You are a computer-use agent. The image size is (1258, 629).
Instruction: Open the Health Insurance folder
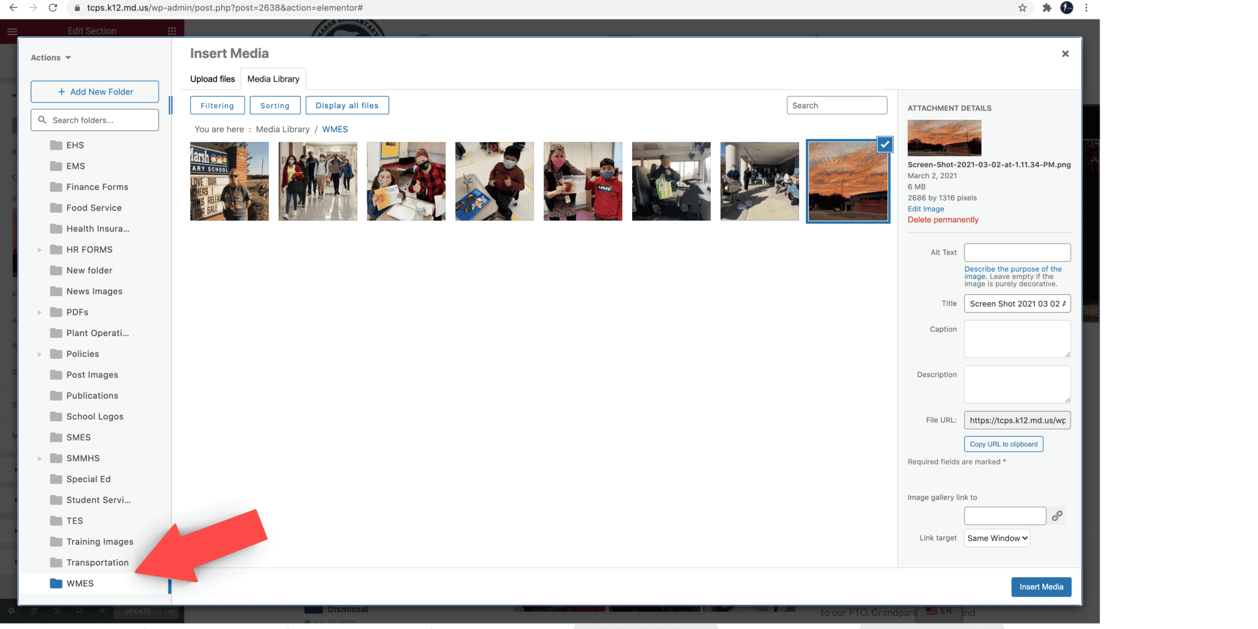[x=98, y=229]
